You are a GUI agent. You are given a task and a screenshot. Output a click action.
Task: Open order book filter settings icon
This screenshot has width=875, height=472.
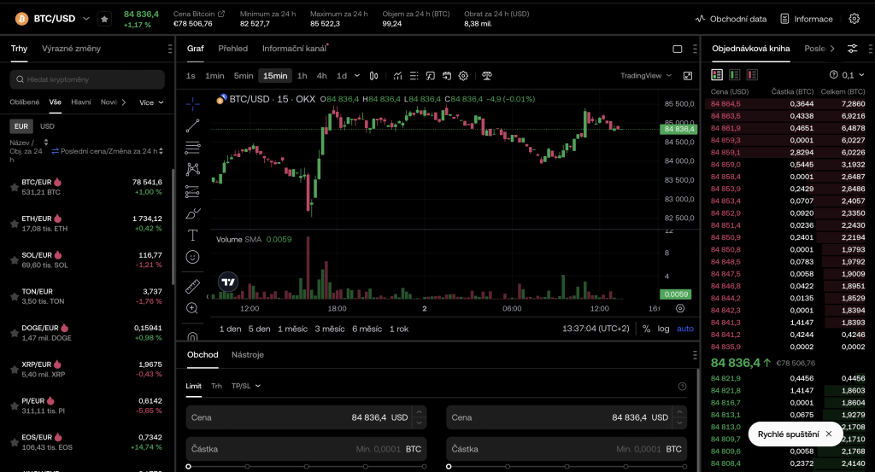point(852,49)
